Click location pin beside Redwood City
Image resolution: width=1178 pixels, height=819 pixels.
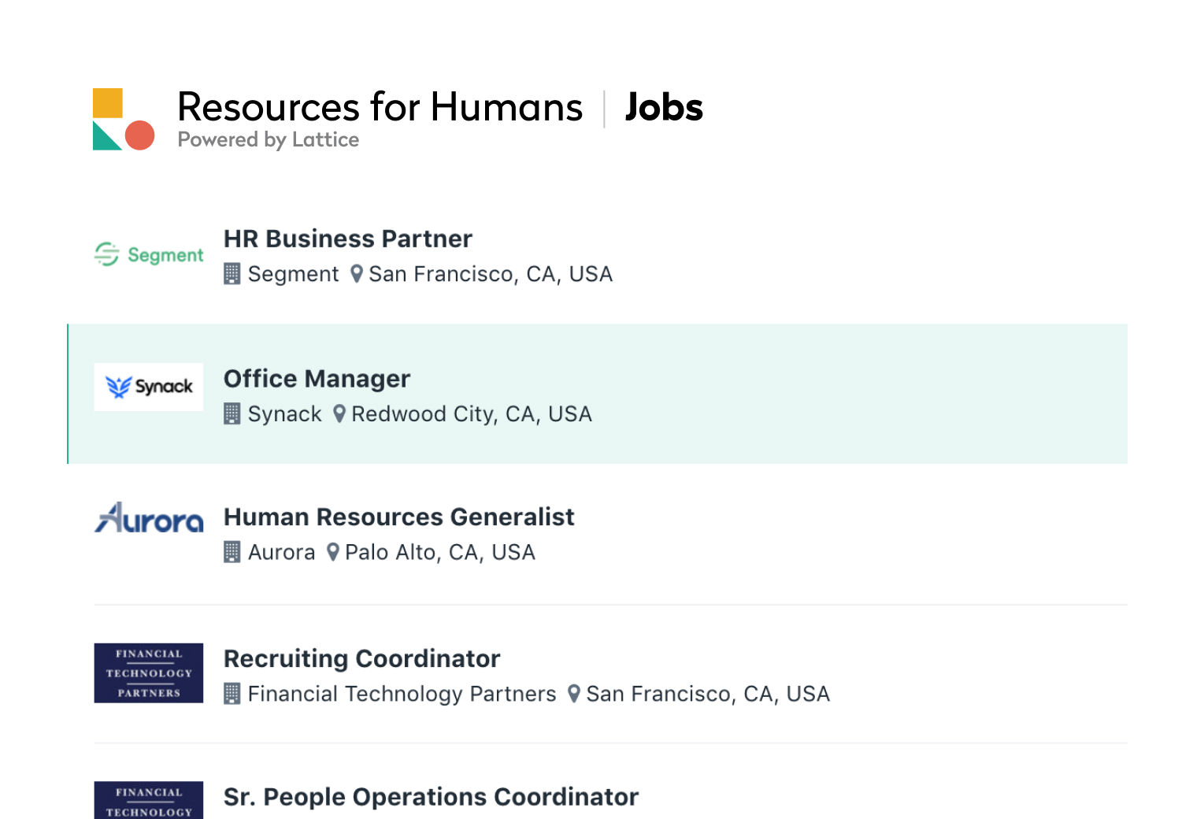(x=339, y=414)
